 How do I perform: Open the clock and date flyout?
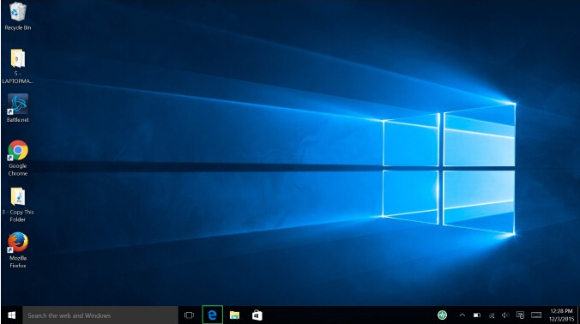(x=561, y=315)
